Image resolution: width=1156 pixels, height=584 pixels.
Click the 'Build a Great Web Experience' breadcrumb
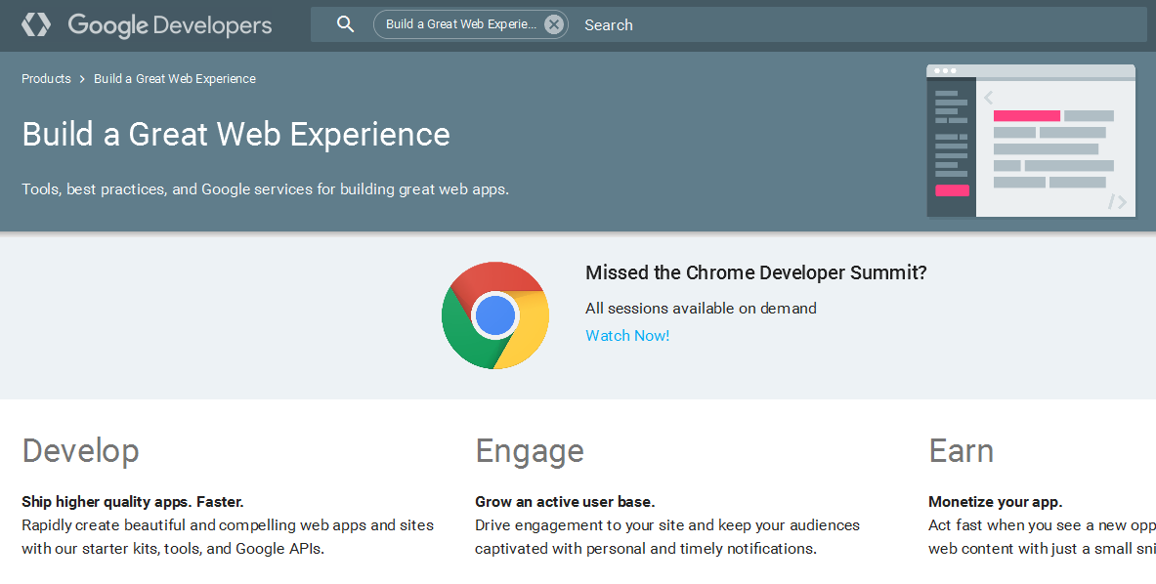(x=175, y=79)
